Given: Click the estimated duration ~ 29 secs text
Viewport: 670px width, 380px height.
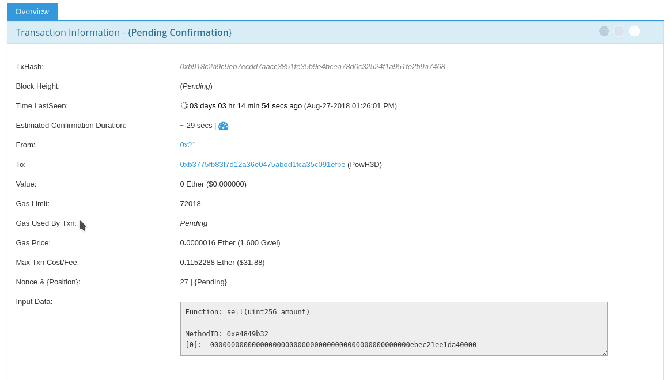Looking at the screenshot, I should coord(196,125).
